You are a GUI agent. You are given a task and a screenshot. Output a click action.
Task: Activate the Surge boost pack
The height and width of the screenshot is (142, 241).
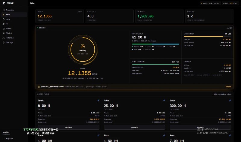[x=200, y=127]
